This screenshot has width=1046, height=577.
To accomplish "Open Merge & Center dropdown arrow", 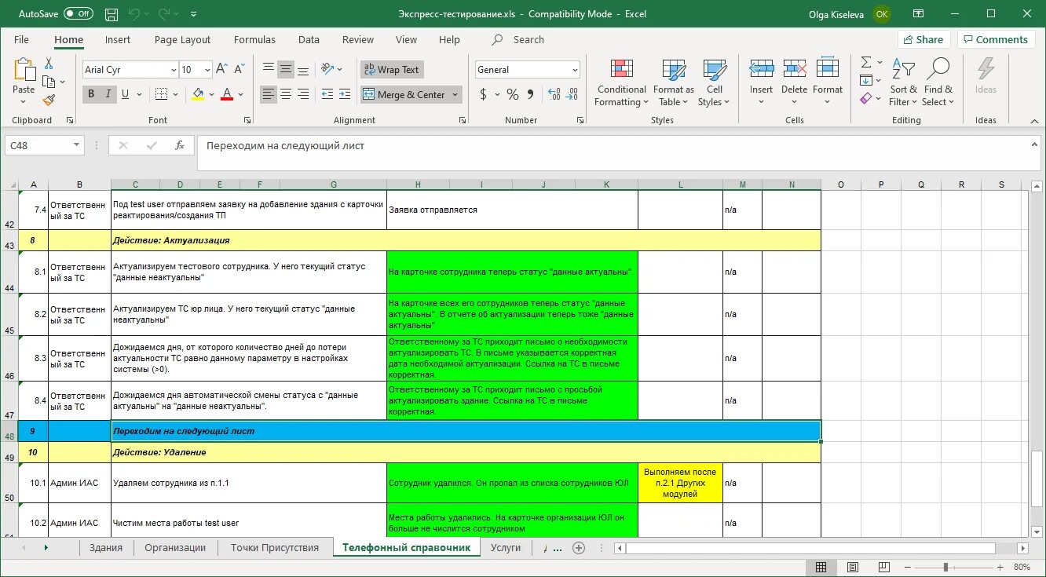I will [x=455, y=94].
